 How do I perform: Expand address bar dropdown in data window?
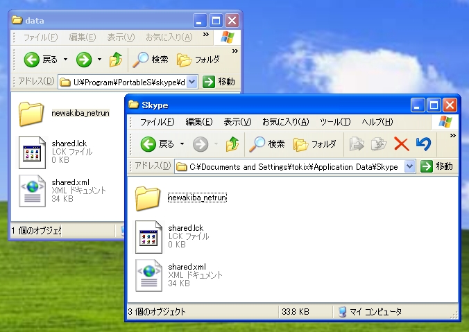(192, 82)
